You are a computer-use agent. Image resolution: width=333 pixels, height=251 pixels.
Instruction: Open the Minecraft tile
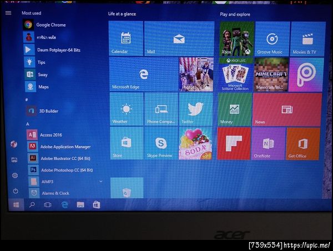pyautogui.click(x=271, y=75)
